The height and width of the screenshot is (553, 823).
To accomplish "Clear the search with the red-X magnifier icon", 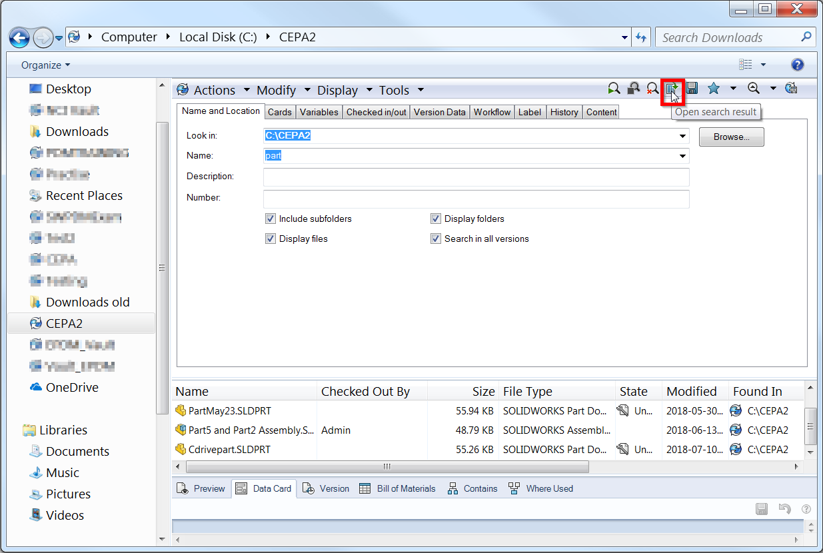I will tap(652, 89).
